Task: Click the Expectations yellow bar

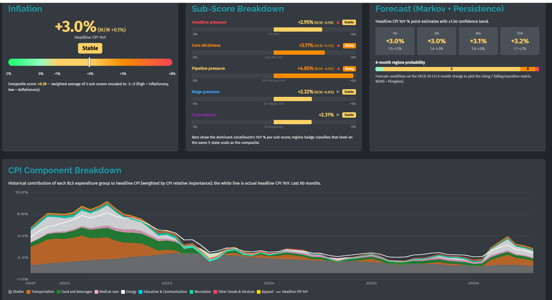Action: [x=293, y=122]
